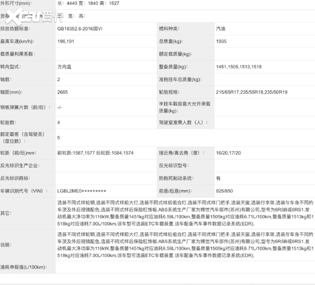315x285 pixels.
Task: Click the 汽油 fuel type value
Action: 221,29
